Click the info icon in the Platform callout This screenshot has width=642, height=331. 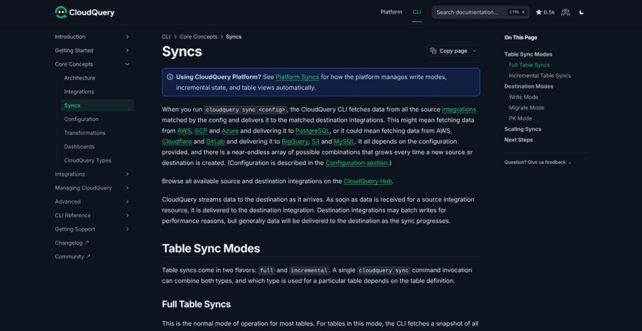170,76
